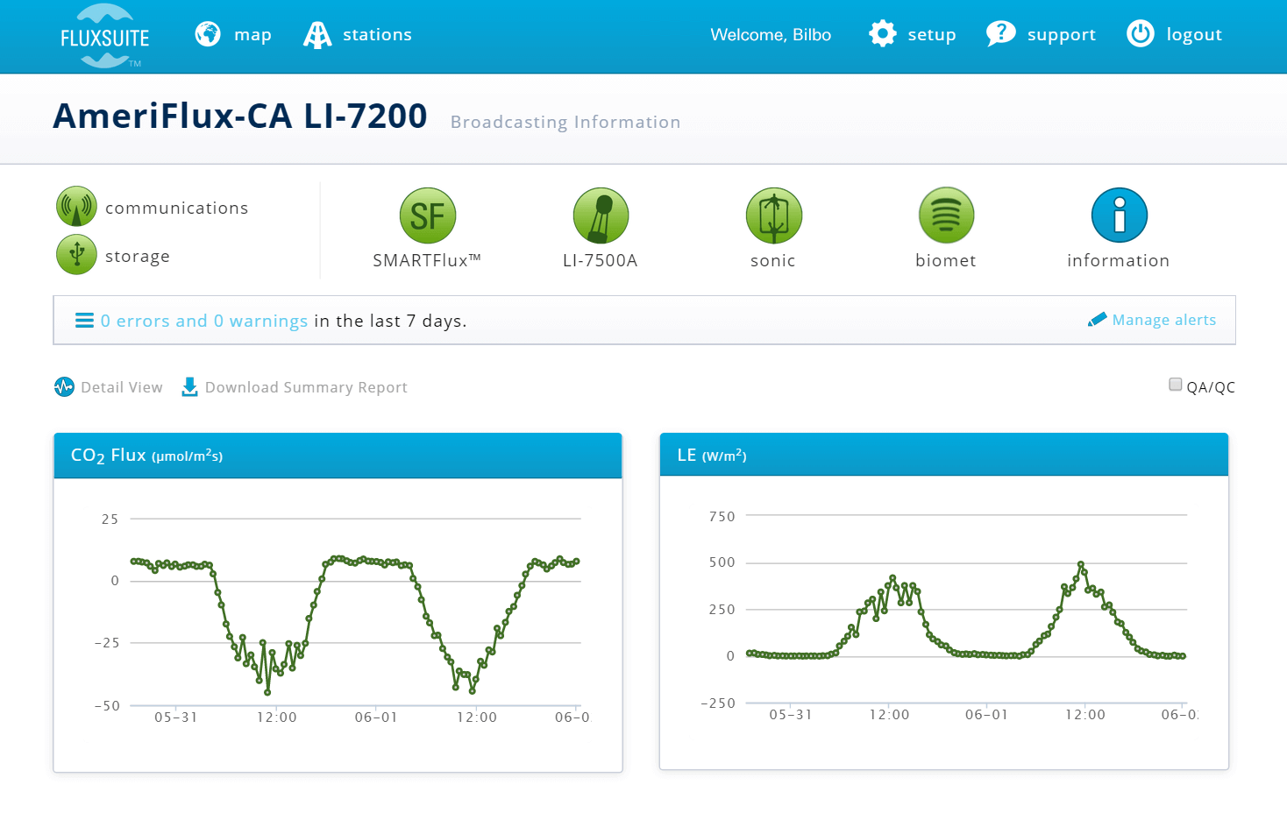
Task: Go to the map menu item
Action: coord(252,35)
